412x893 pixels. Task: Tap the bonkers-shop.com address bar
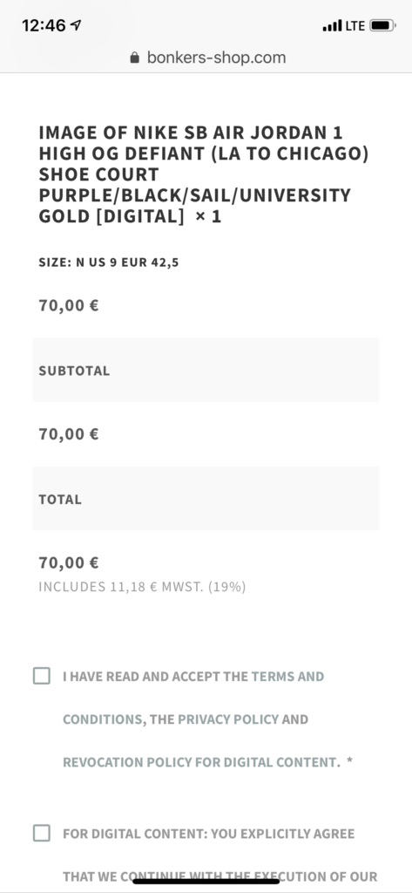[x=207, y=58]
